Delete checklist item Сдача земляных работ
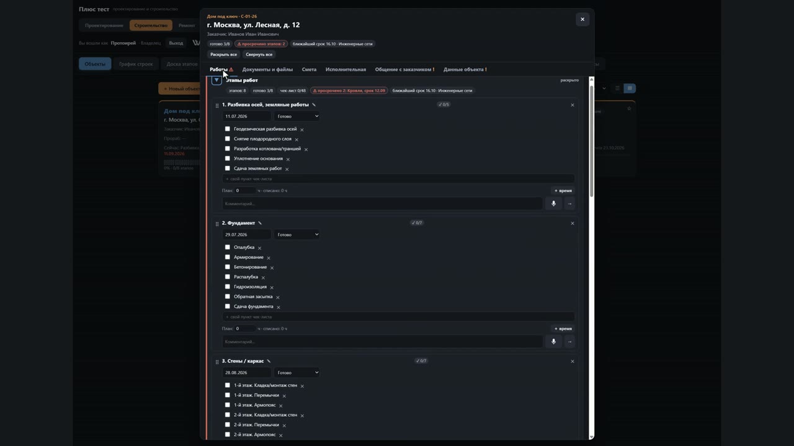 (x=287, y=169)
